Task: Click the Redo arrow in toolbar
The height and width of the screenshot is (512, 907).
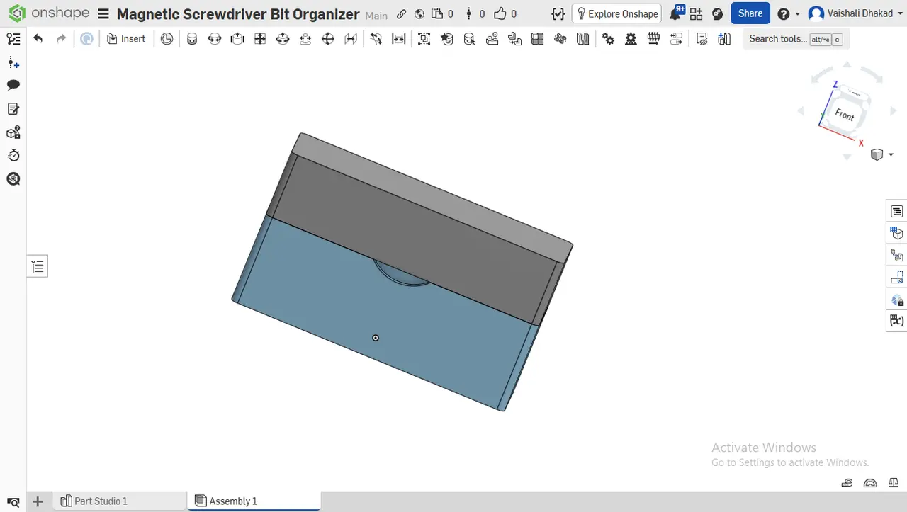Action: click(x=61, y=39)
